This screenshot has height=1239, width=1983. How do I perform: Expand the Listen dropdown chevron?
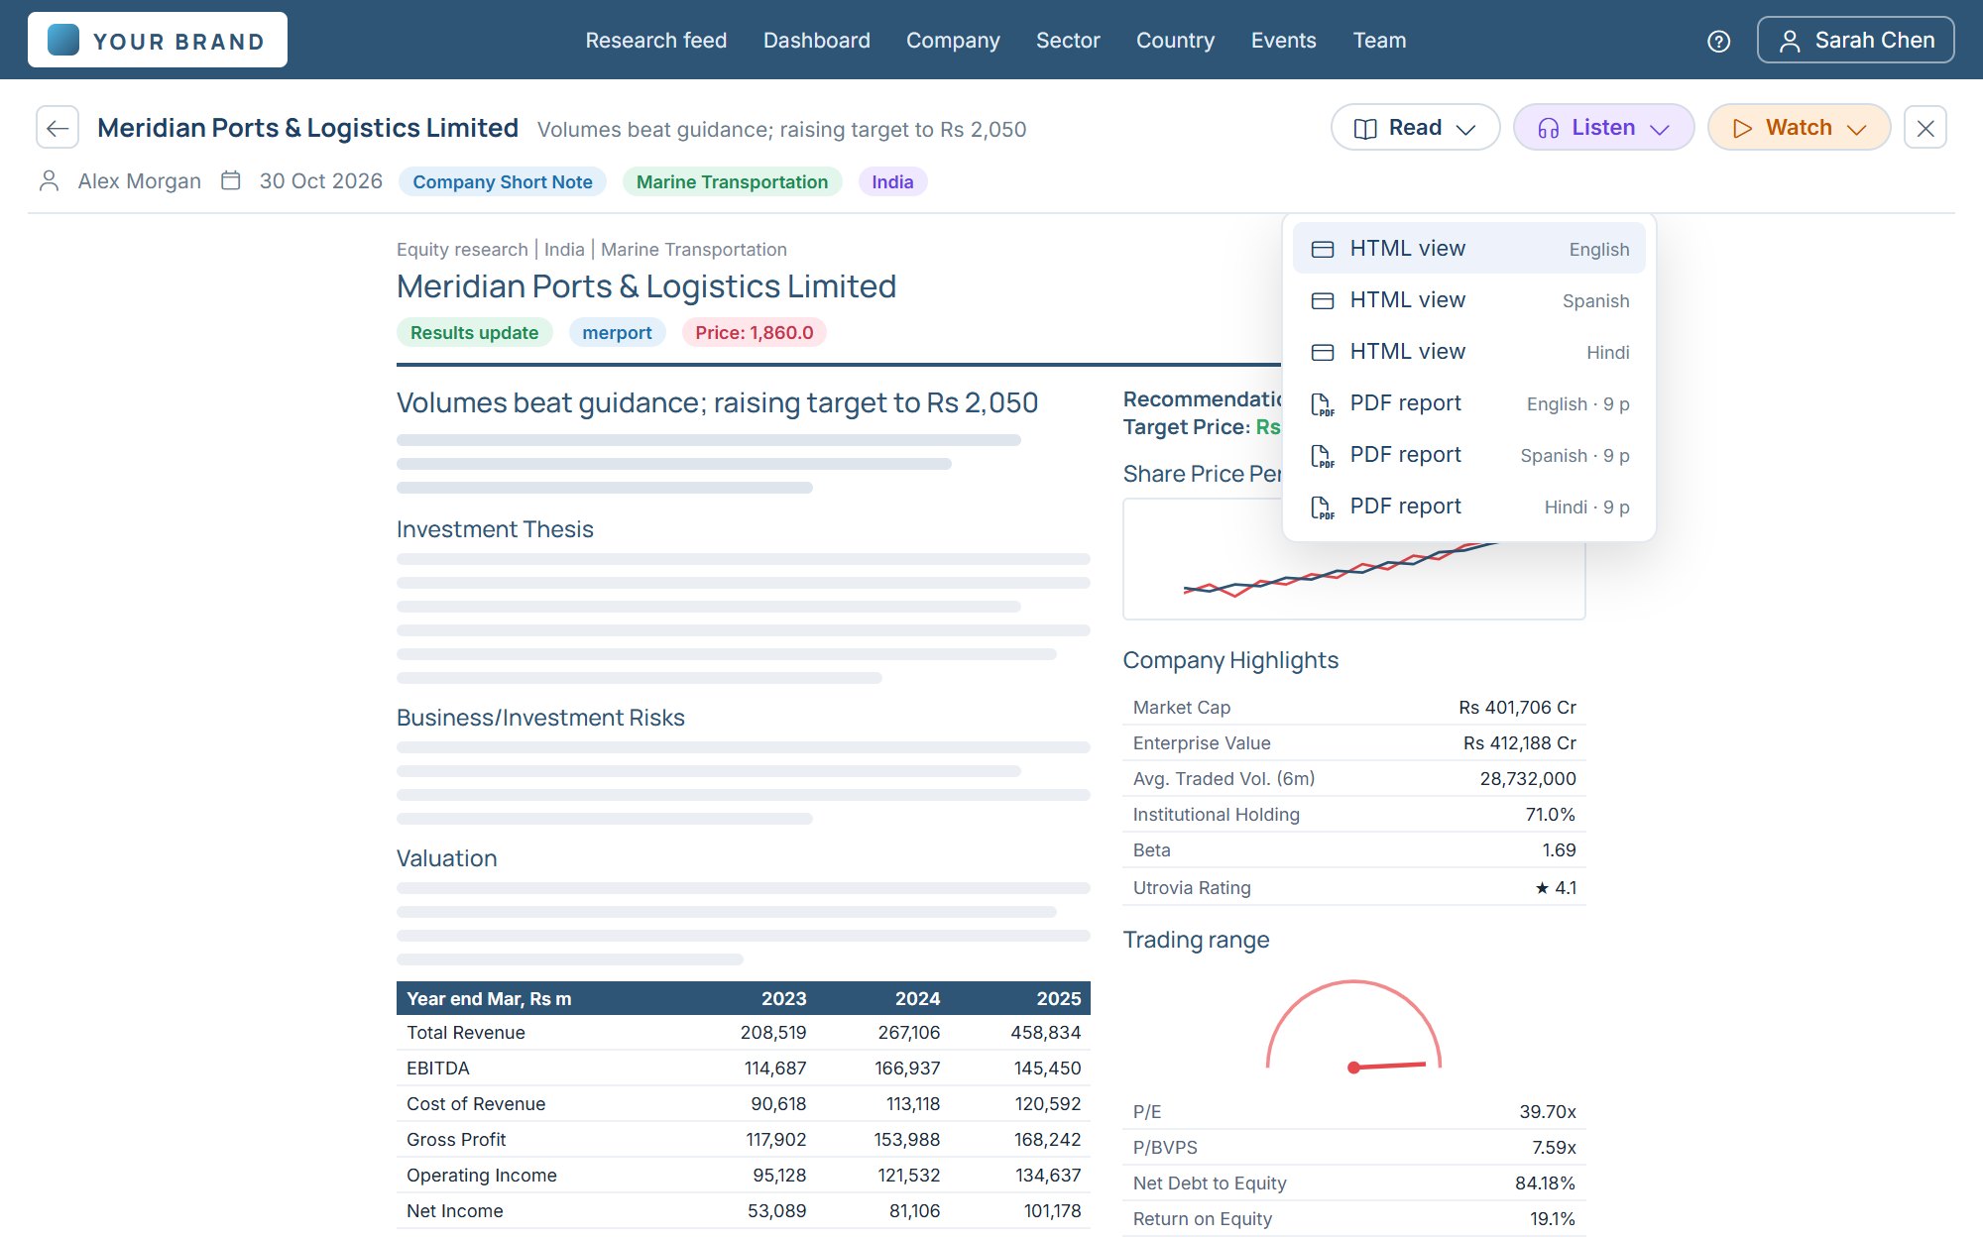[x=1660, y=129]
